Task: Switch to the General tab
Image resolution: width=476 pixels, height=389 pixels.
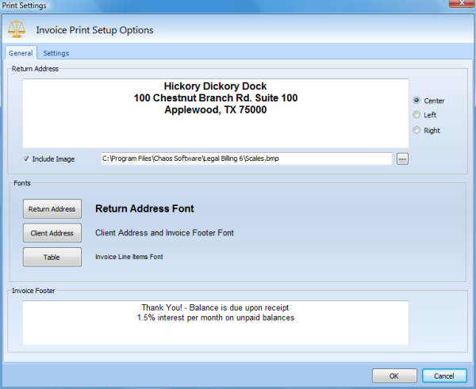Action: [x=21, y=53]
